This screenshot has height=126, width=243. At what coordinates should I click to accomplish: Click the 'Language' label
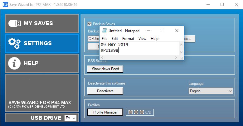click(196, 84)
